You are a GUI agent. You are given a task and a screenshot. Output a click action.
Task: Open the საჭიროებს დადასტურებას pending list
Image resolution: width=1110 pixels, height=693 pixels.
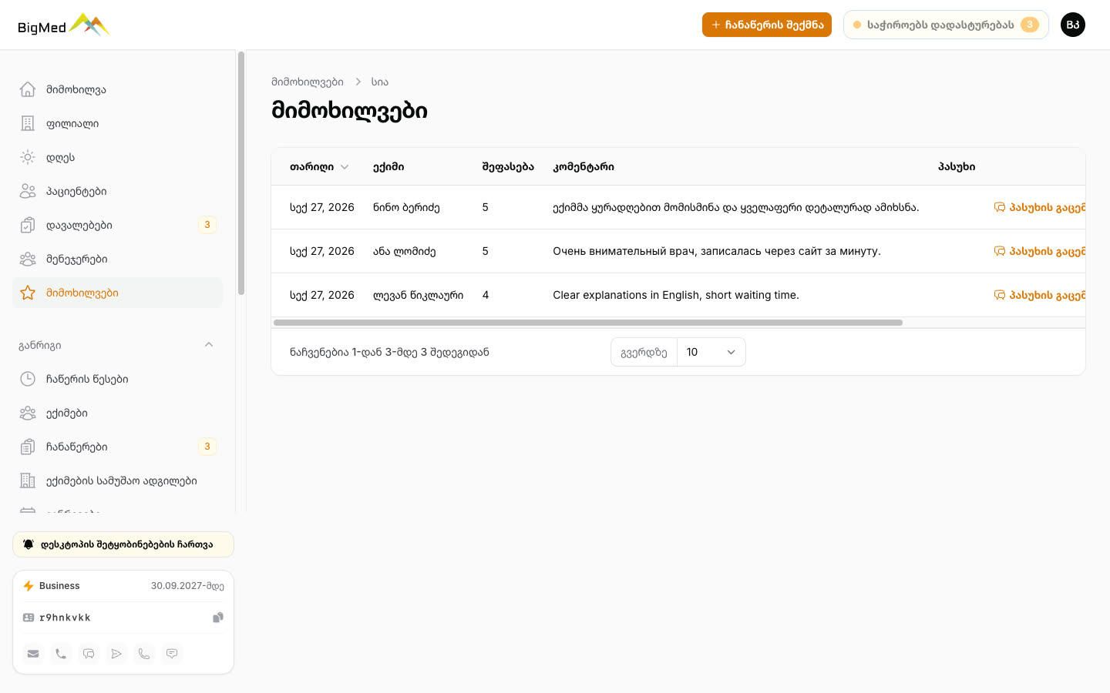coord(946,25)
